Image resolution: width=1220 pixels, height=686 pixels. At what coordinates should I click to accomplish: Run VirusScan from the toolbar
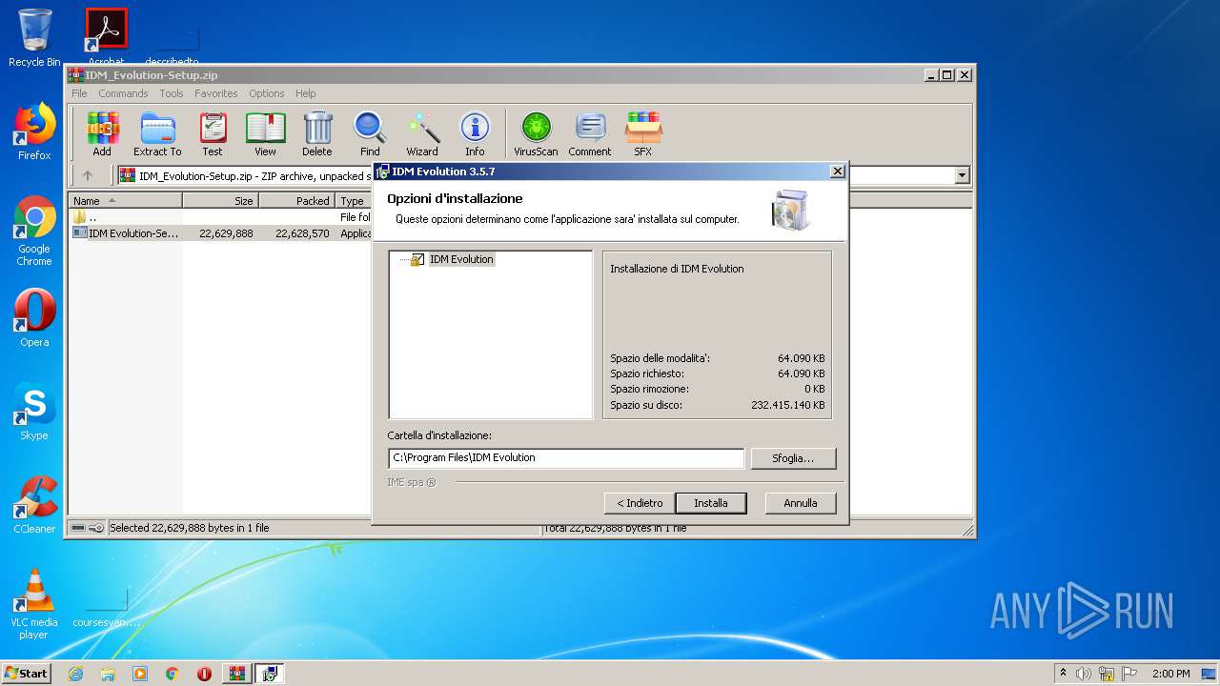point(536,133)
